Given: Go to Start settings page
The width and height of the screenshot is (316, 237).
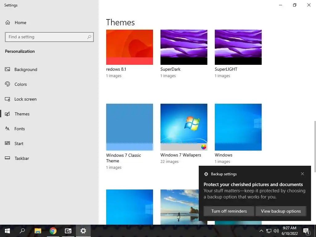Looking at the screenshot, I should pyautogui.click(x=19, y=143).
